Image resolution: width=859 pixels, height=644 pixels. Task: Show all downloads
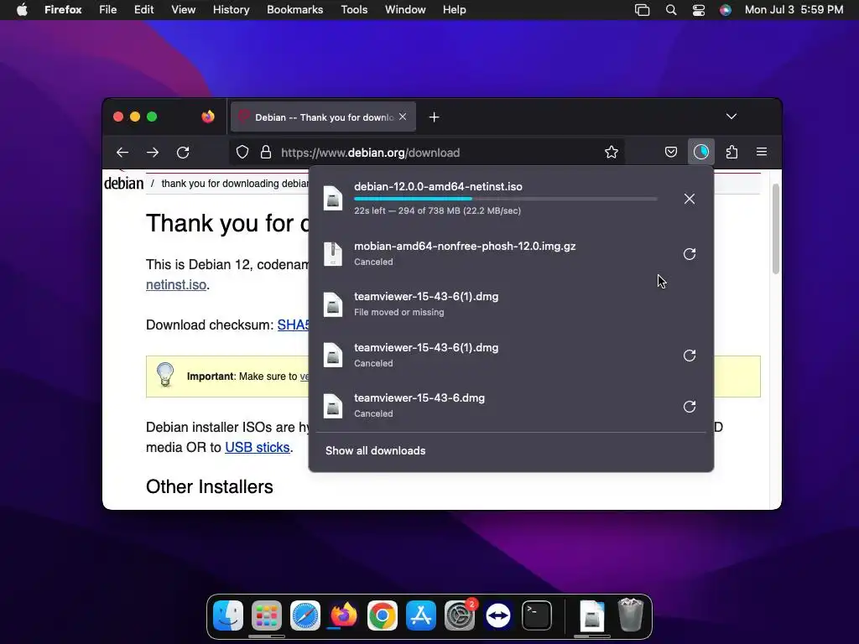[375, 450]
